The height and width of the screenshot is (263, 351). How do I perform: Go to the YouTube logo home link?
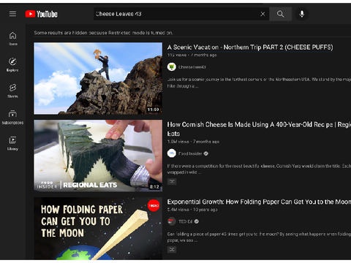pyautogui.click(x=42, y=14)
